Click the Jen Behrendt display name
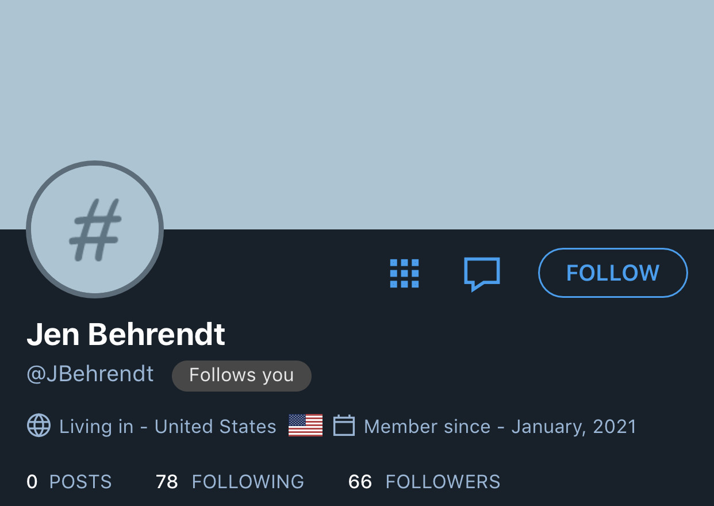714x506 pixels. 126,334
